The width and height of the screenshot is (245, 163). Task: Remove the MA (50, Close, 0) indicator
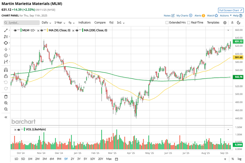[x=38, y=31]
